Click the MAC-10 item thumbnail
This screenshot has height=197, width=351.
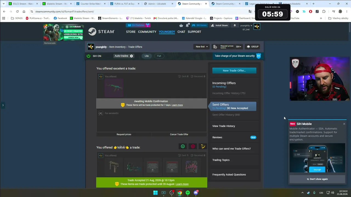(x=114, y=167)
